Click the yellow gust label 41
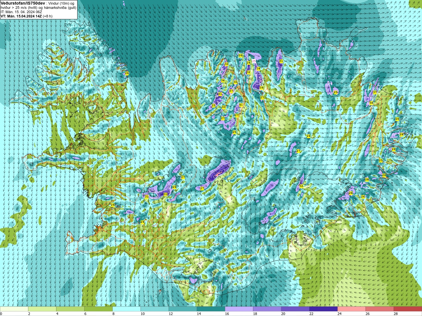The width and height of the screenshot is (422, 316). click(241, 105)
